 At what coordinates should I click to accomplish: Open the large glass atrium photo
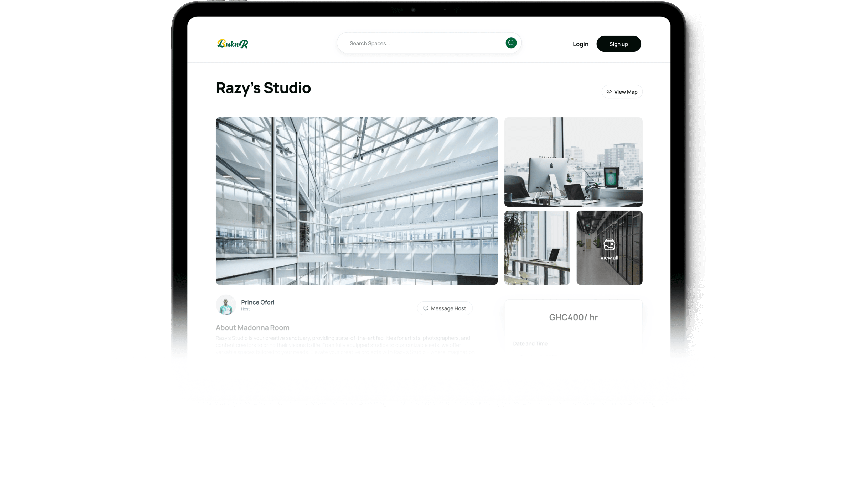(356, 201)
